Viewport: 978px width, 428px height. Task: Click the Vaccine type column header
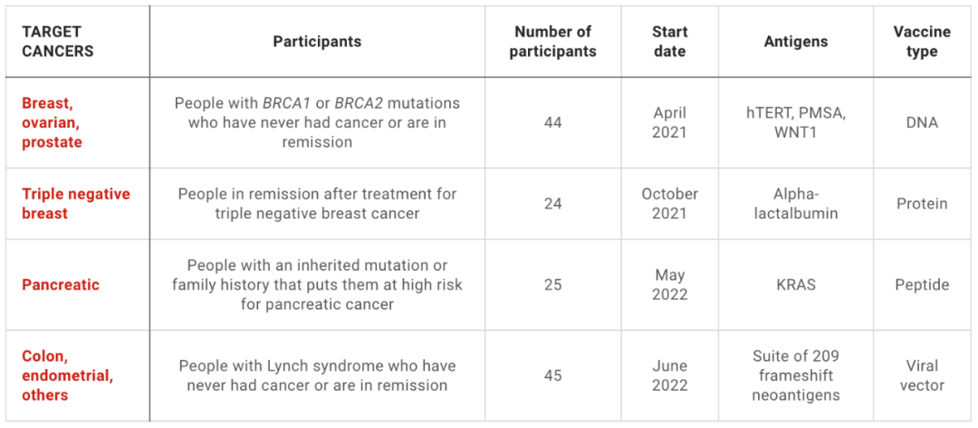(922, 42)
